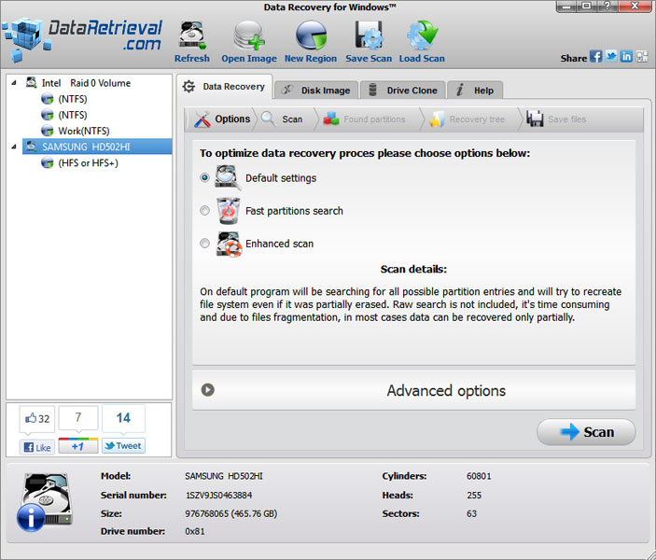Click the drive number value 0x81
The image size is (656, 560).
click(195, 532)
